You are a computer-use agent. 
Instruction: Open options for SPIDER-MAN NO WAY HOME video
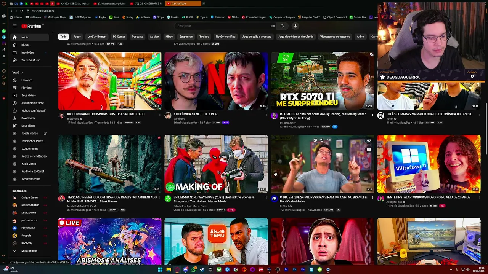(x=266, y=197)
